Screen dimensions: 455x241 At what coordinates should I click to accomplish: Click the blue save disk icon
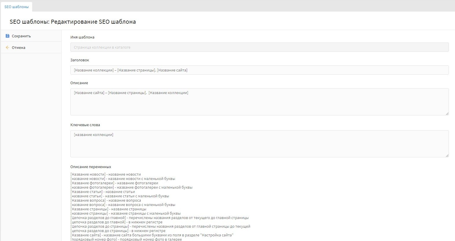[8, 36]
